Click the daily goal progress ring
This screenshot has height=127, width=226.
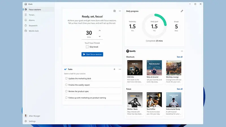tap(154, 26)
